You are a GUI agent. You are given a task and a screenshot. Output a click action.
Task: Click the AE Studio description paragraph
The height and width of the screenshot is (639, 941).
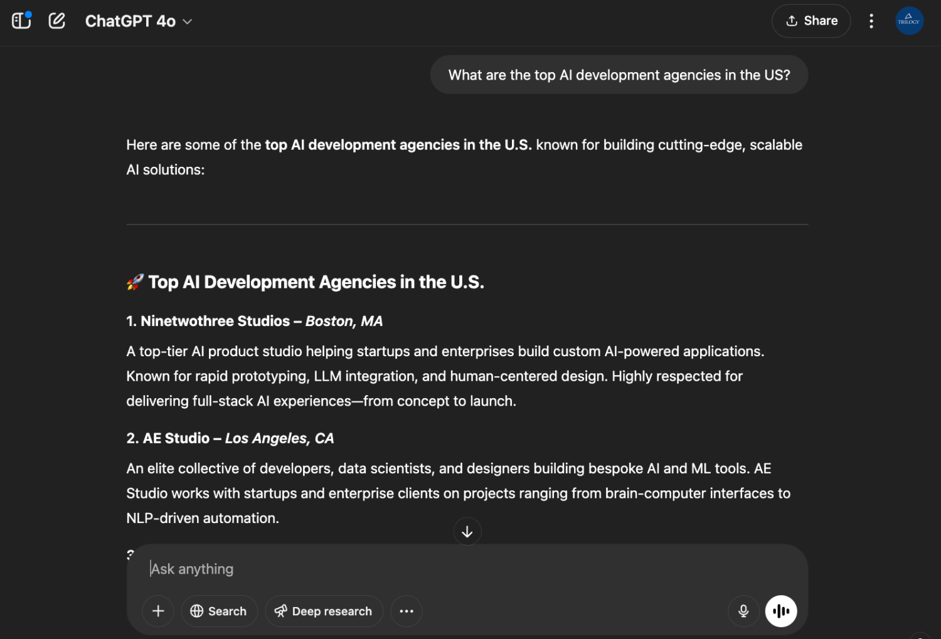458,494
